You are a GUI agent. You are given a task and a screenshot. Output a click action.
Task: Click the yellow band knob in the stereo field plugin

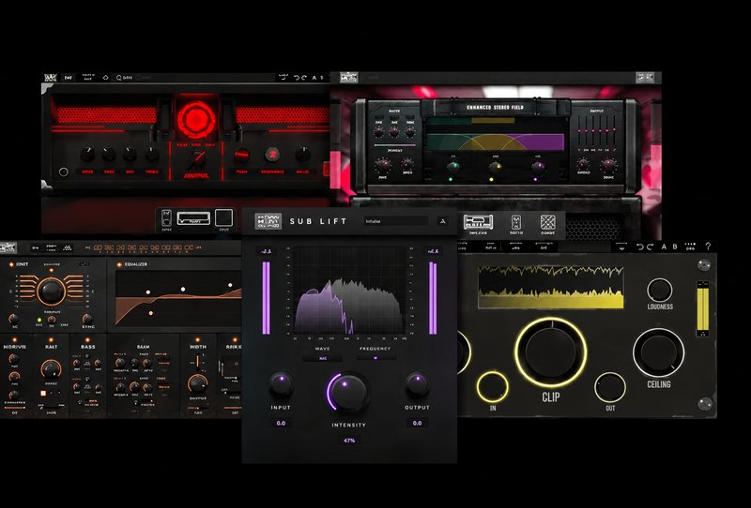(496, 167)
